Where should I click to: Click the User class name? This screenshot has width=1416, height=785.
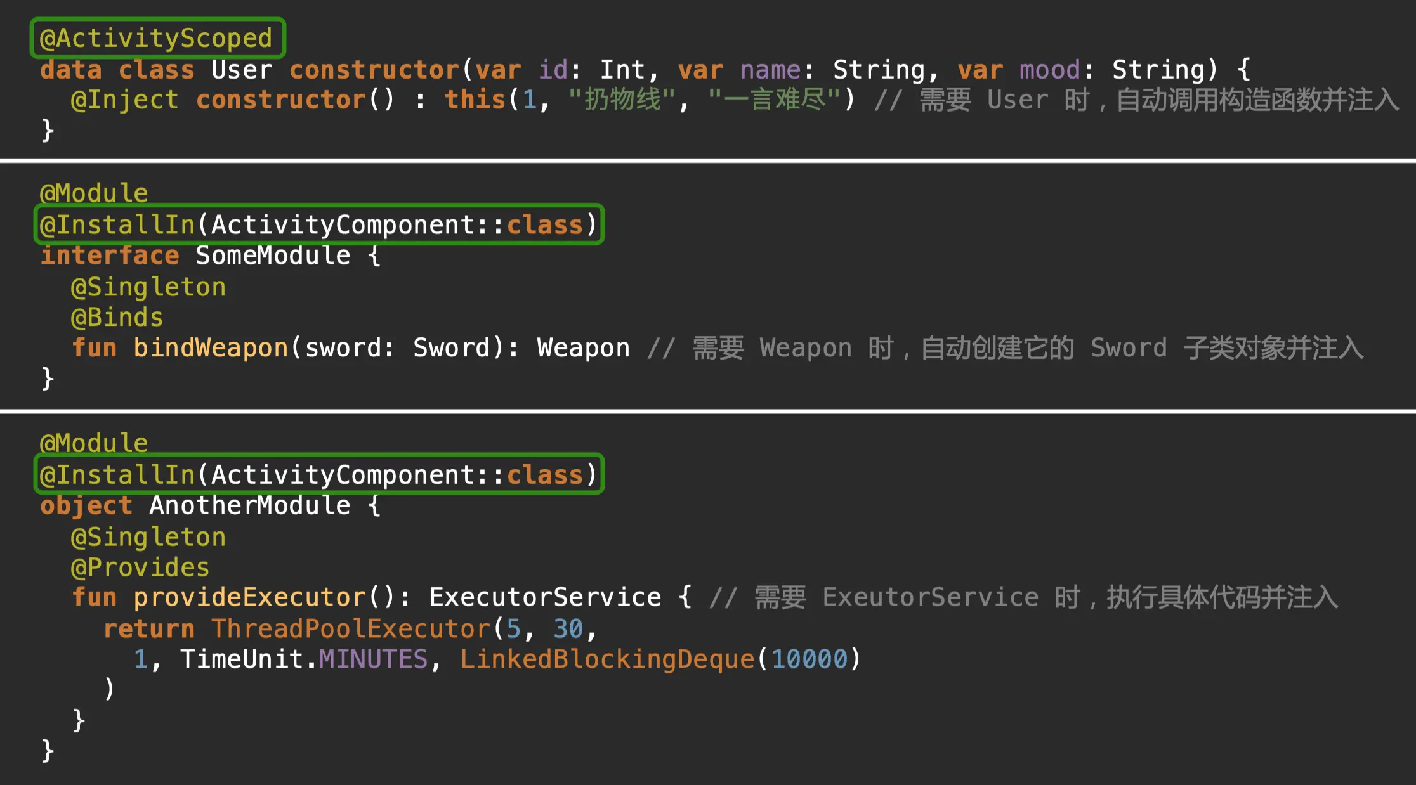coord(242,70)
